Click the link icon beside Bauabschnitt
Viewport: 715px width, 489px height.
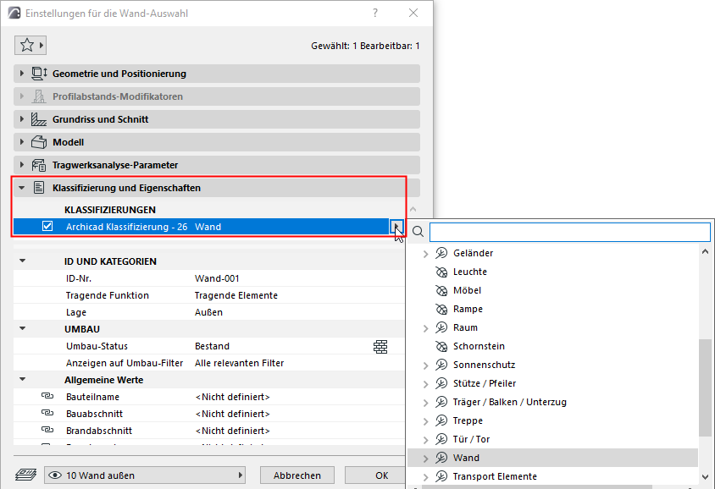pos(47,413)
